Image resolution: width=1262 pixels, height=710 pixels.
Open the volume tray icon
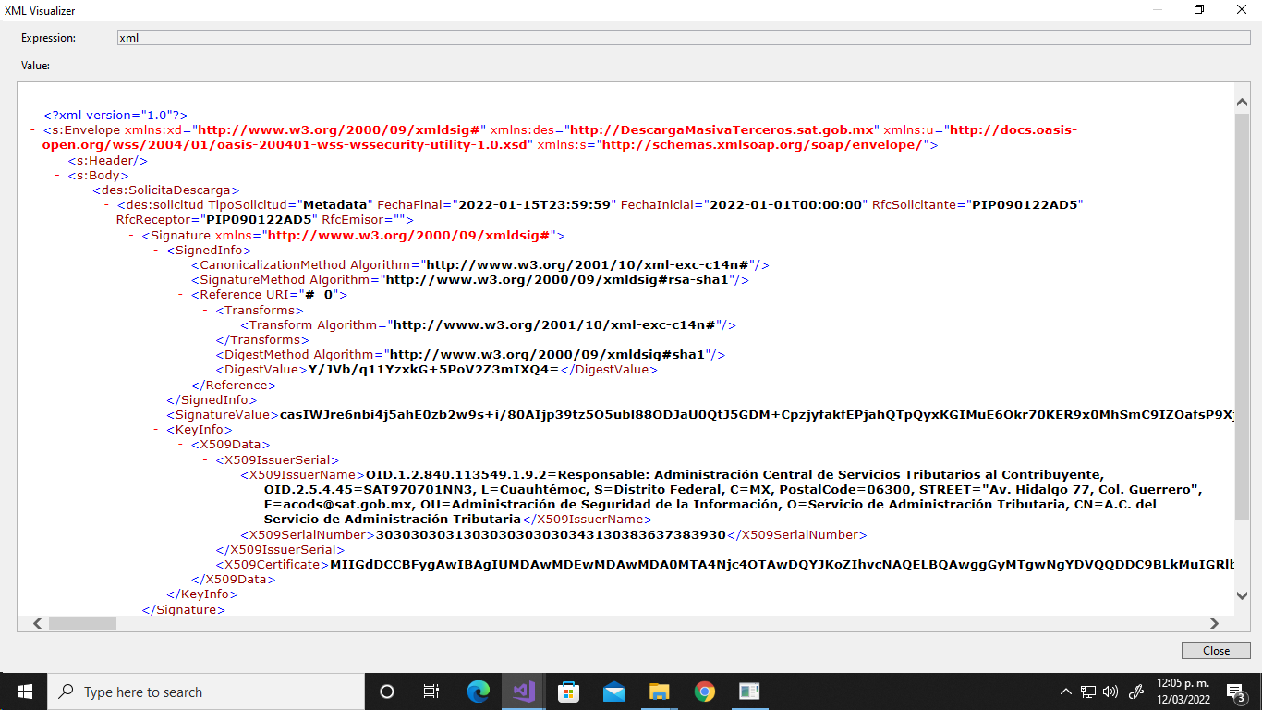click(x=1110, y=692)
